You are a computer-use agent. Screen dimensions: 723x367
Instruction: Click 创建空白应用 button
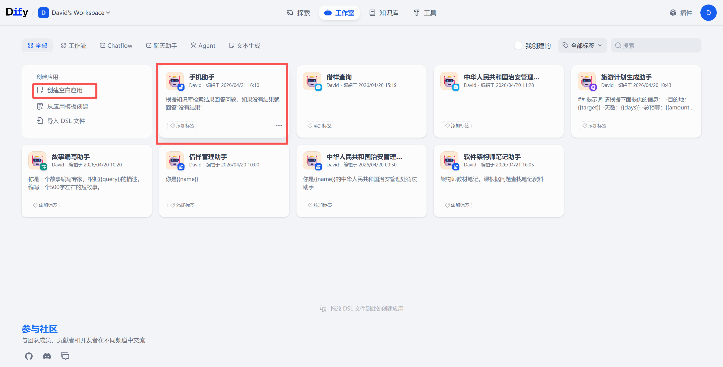tap(65, 90)
